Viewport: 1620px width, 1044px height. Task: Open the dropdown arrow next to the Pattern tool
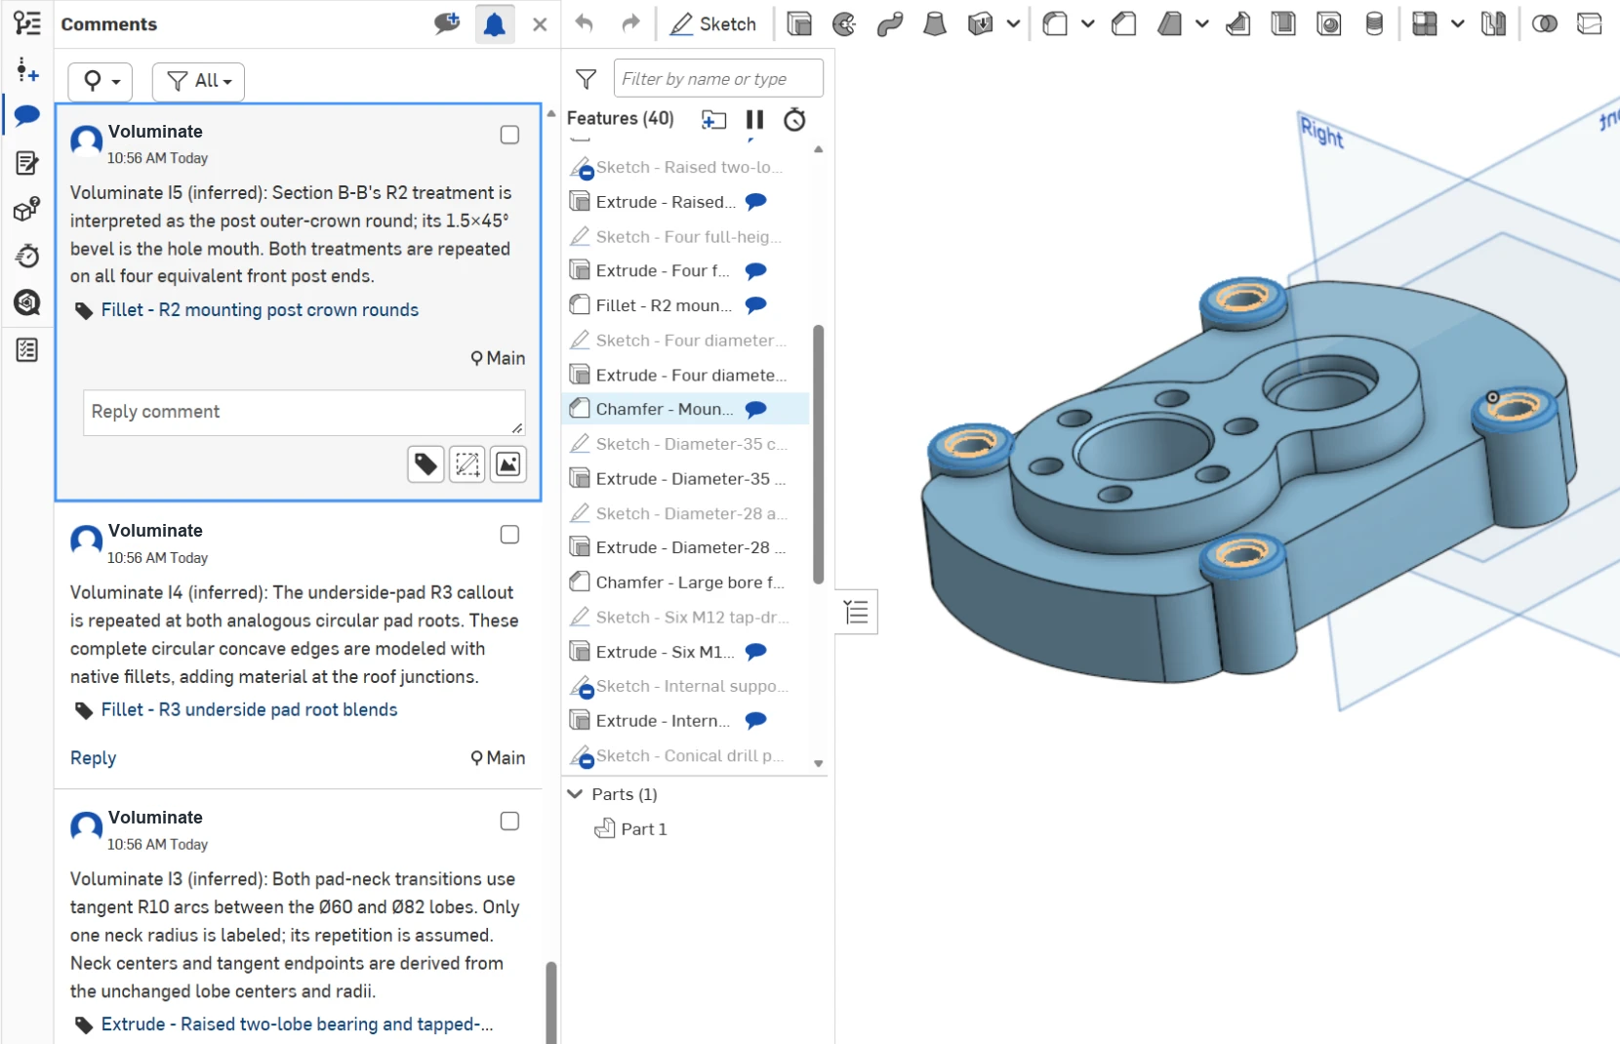point(1457,23)
